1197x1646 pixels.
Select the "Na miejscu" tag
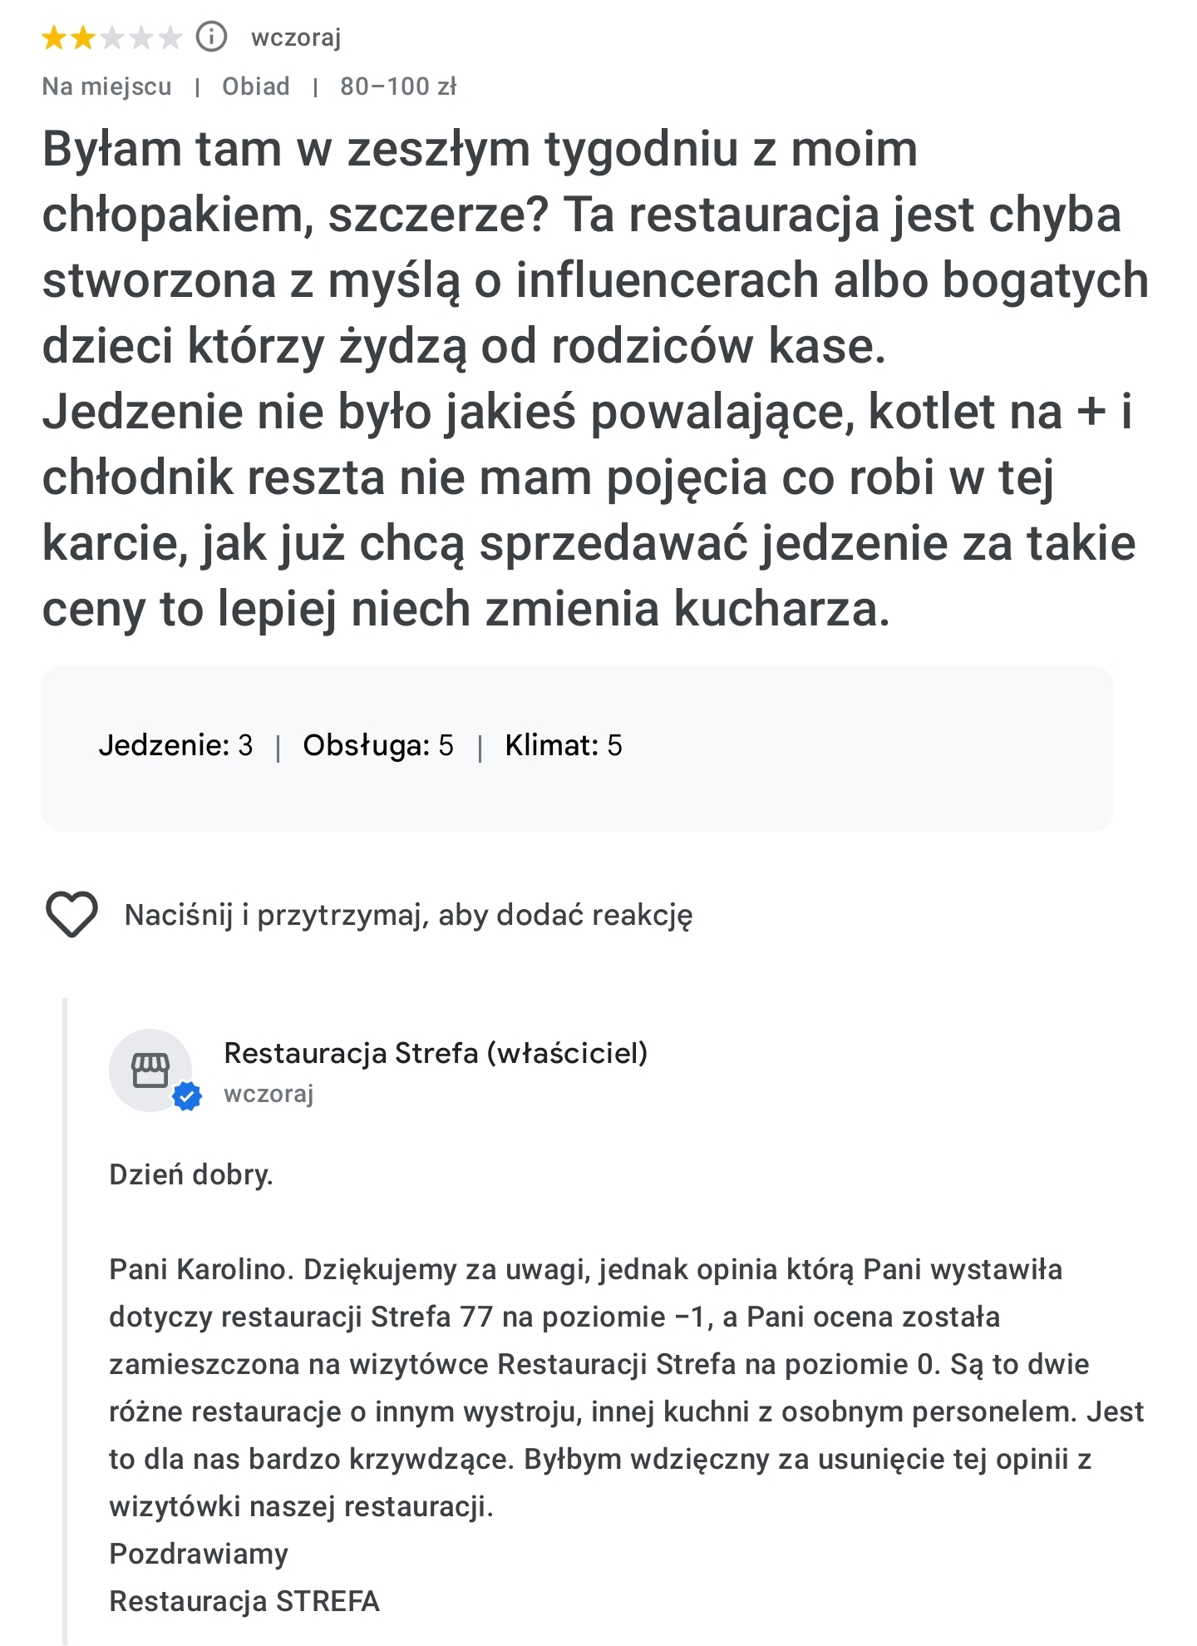pyautogui.click(x=106, y=87)
